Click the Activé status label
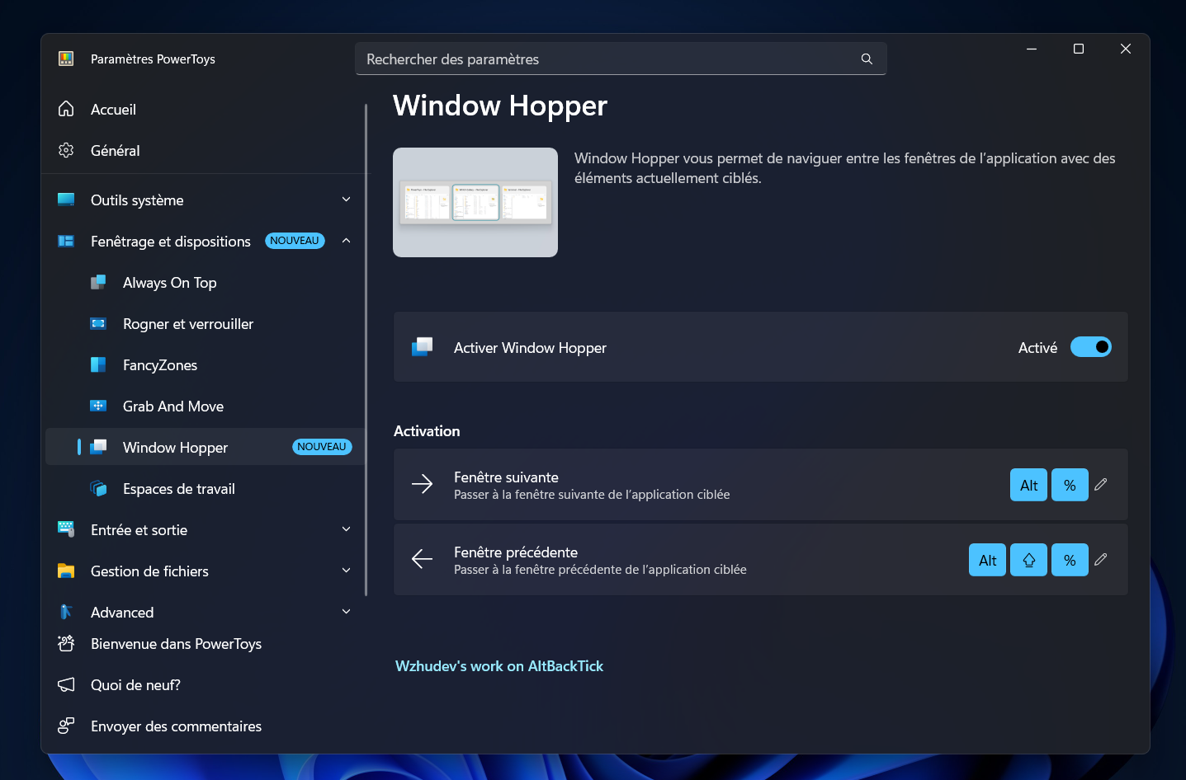Screen dimensions: 1186x780 (1037, 348)
